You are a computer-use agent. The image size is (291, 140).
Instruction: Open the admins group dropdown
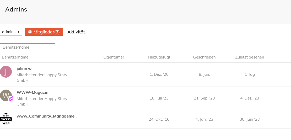(11, 32)
